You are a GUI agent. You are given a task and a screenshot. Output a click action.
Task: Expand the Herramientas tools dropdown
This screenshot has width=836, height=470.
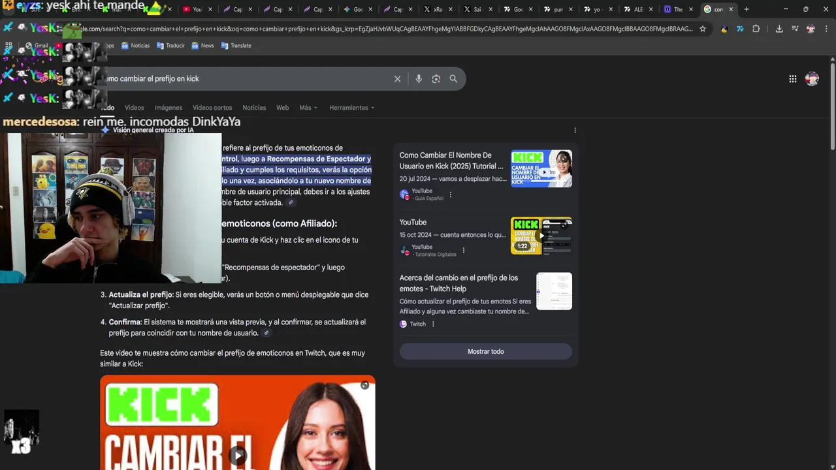pyautogui.click(x=352, y=108)
